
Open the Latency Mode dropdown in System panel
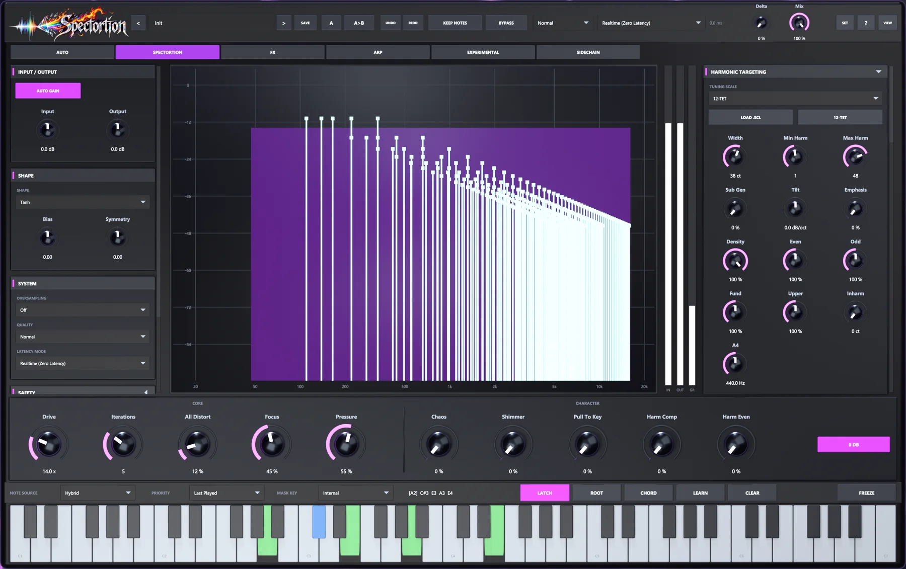pyautogui.click(x=83, y=363)
